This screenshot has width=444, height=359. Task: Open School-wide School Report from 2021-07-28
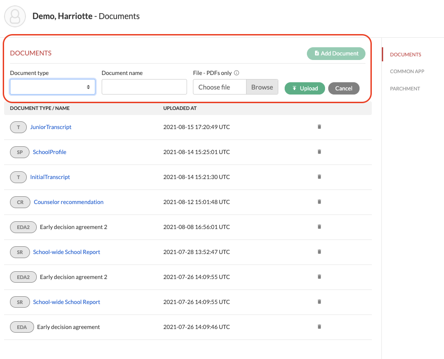tap(67, 252)
